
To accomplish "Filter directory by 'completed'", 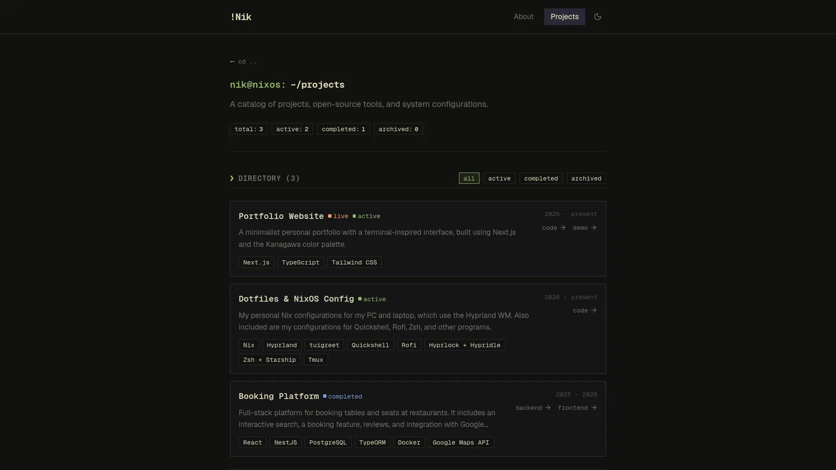I will tap(541, 179).
